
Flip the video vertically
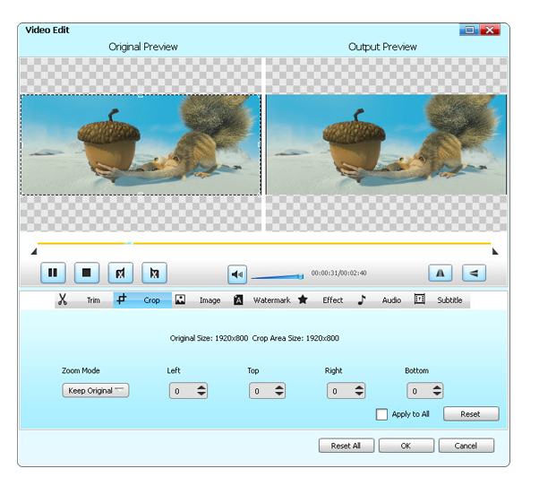point(474,273)
